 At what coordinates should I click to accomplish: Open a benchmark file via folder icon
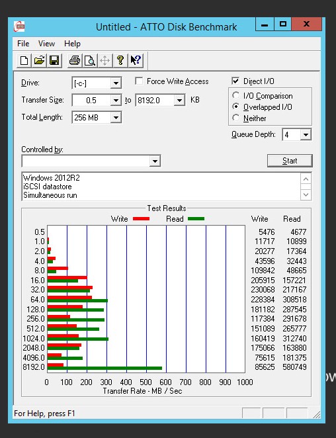39,60
